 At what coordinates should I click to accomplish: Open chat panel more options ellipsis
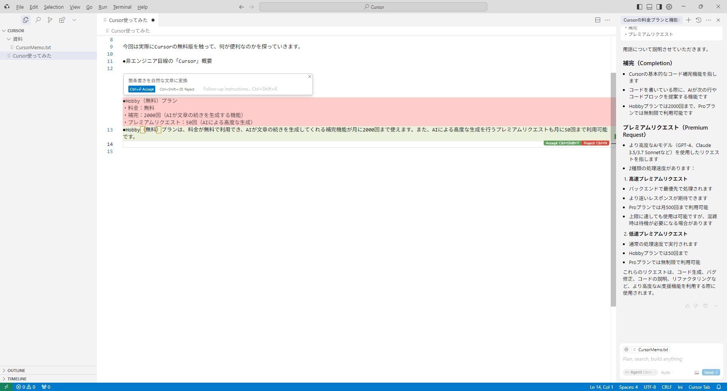point(708,20)
